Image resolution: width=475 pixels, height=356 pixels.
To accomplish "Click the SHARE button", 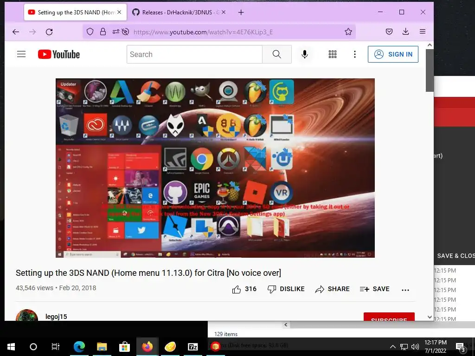I will click(x=332, y=289).
